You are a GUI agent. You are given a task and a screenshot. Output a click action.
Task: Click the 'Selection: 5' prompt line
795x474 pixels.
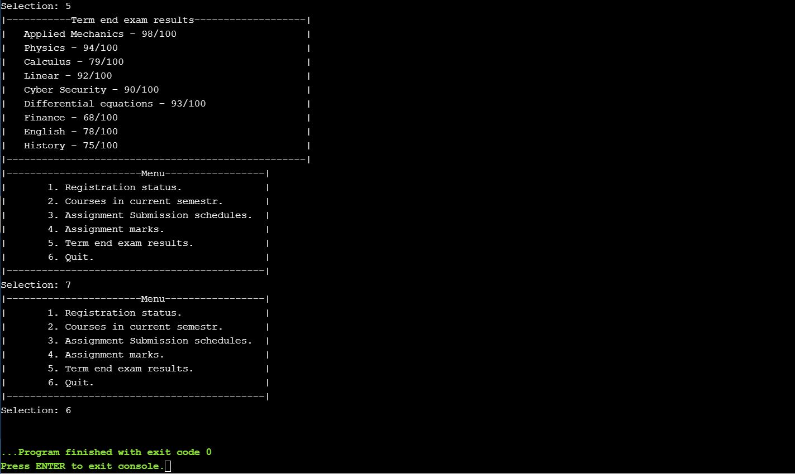click(x=36, y=6)
